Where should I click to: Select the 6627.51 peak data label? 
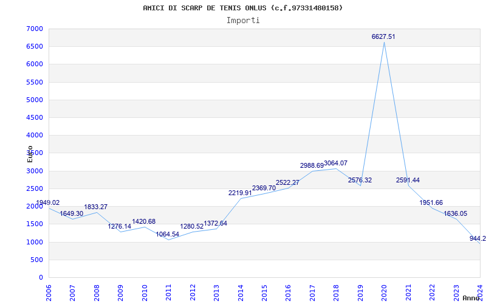[383, 36]
